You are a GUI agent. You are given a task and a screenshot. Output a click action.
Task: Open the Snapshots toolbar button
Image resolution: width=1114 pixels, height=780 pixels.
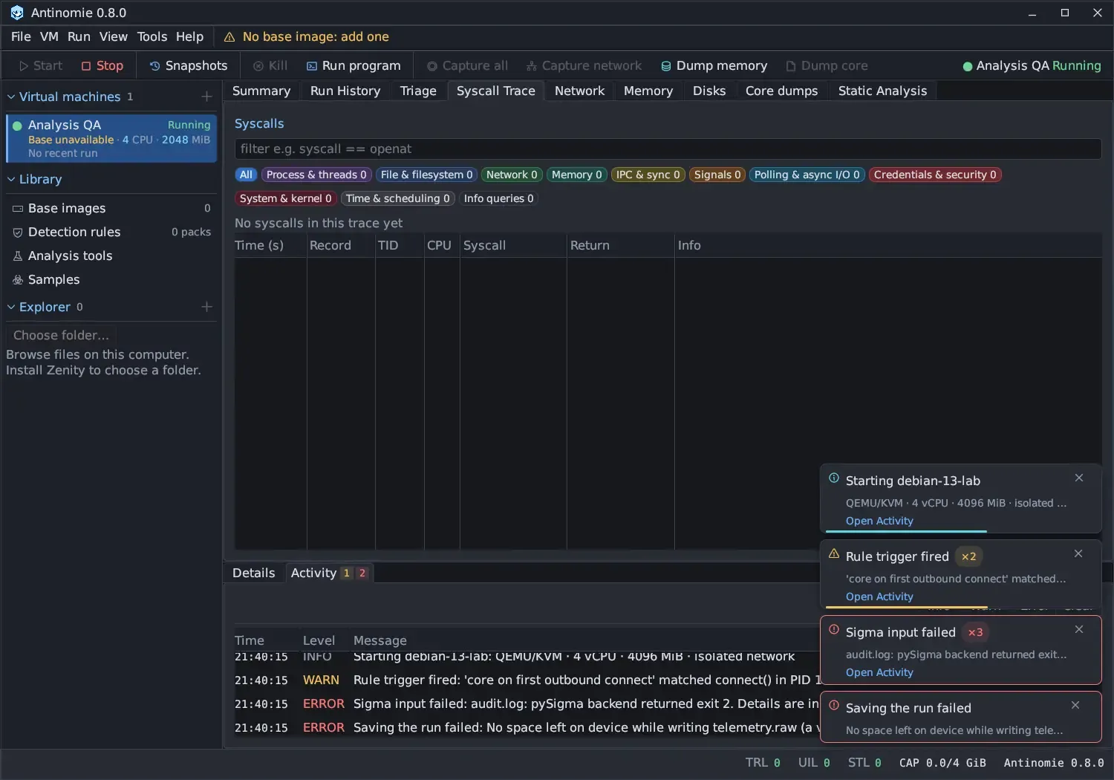(x=189, y=66)
